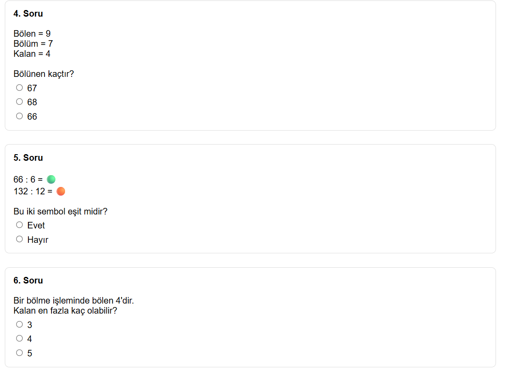
Task: Click the '6. Soru' heading
Action: click(x=28, y=280)
